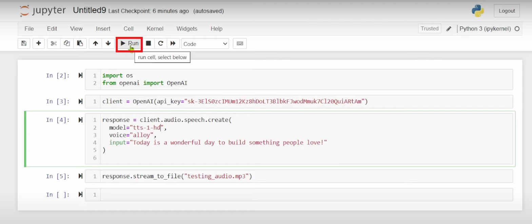Click the response = client.audio.speech.create( line
This screenshot has height=224, width=532.
coord(167,120)
